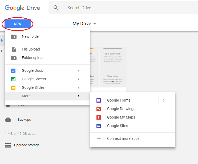
Task: Click the 1 MB of 15 GB used text
Action: click(20, 133)
